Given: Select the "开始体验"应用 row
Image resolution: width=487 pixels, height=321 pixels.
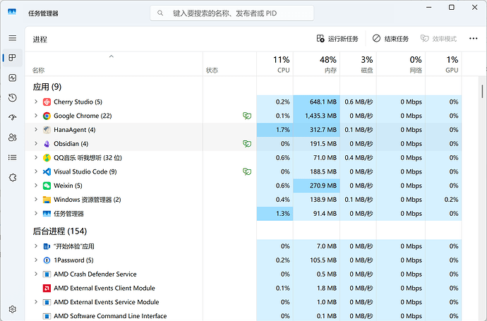Looking at the screenshot, I should point(243,246).
